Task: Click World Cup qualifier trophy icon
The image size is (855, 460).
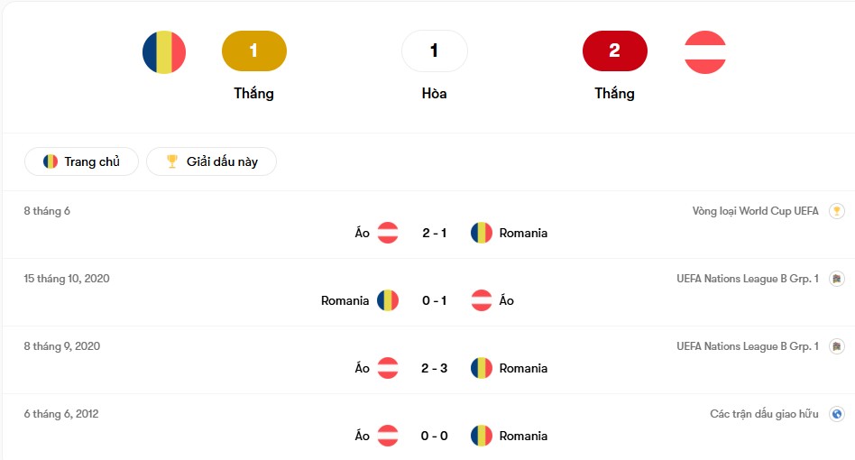Action: click(x=837, y=211)
